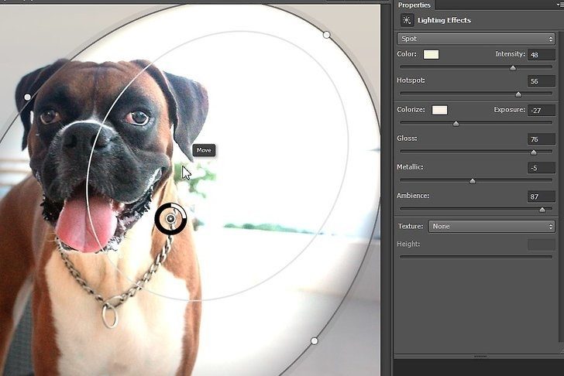Click the Hotspot slider handle

(518, 94)
